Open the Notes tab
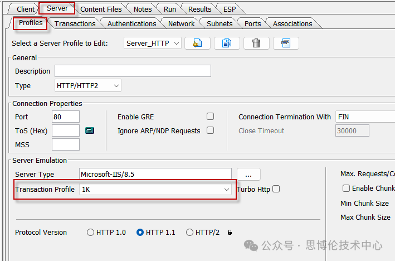Screen dimensions: 395x261 pos(143,9)
